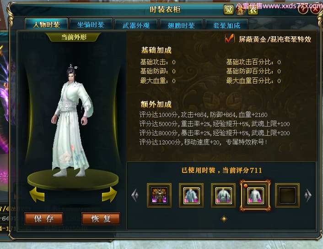323x249 pixels.
Task: Select the third green robe costume icon
Action: 223,195
